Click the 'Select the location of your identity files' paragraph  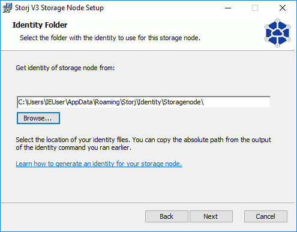click(x=143, y=144)
